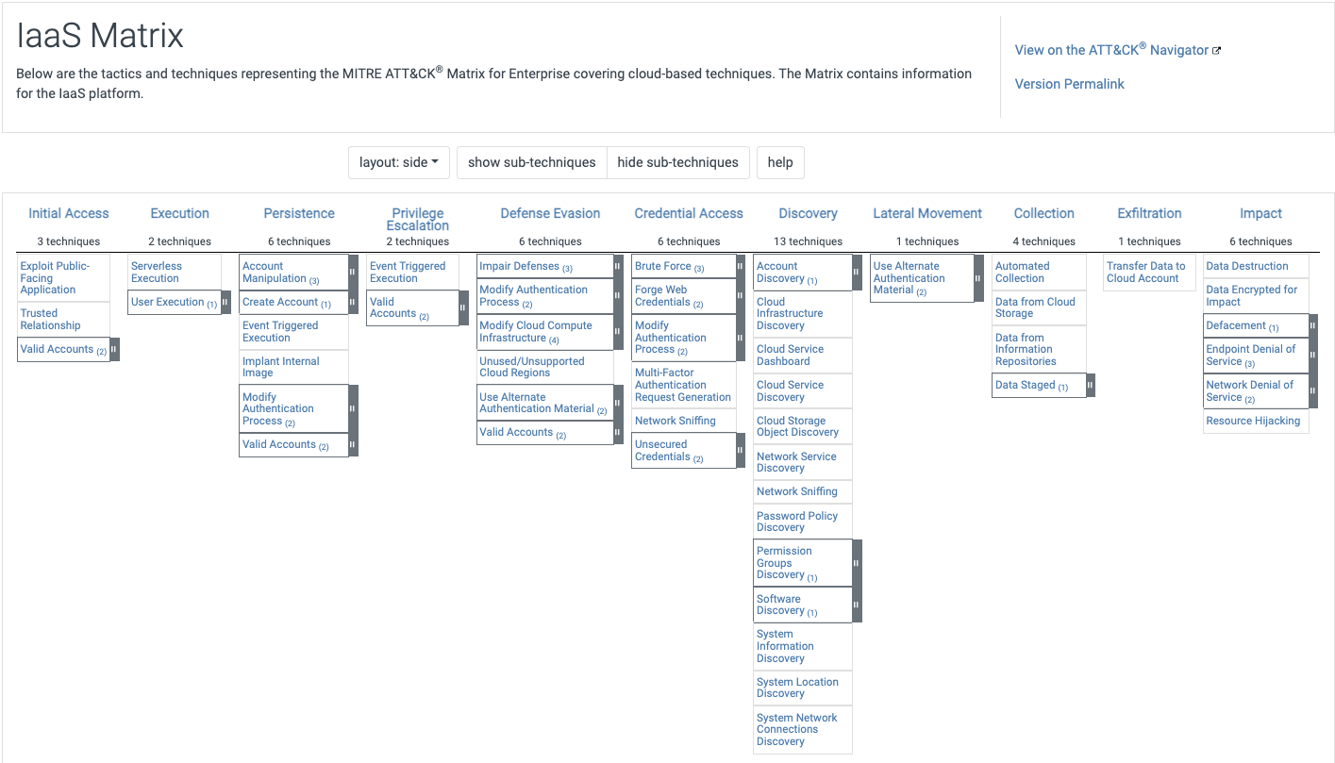Image resolution: width=1335 pixels, height=763 pixels.
Task: Open Multi-Factor Authentication Request Generation technique
Action: [x=682, y=385]
